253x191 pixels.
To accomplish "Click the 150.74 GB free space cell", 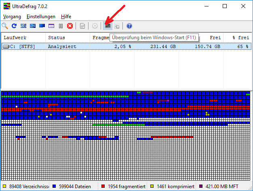I will [x=207, y=46].
